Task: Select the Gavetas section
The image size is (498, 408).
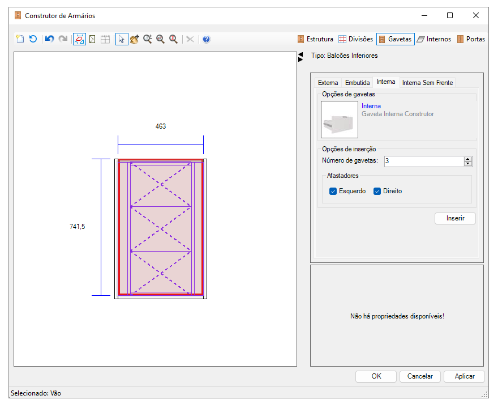Action: 396,39
